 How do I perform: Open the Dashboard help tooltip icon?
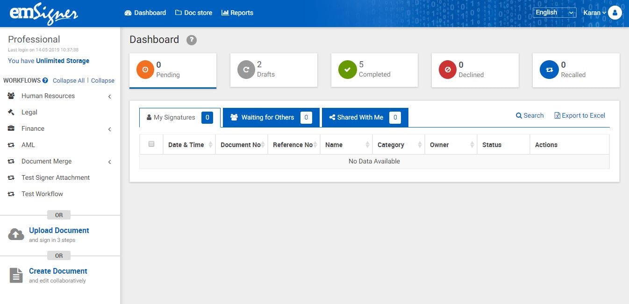[191, 40]
